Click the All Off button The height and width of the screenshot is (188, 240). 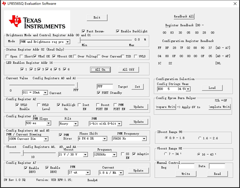pos(128,70)
